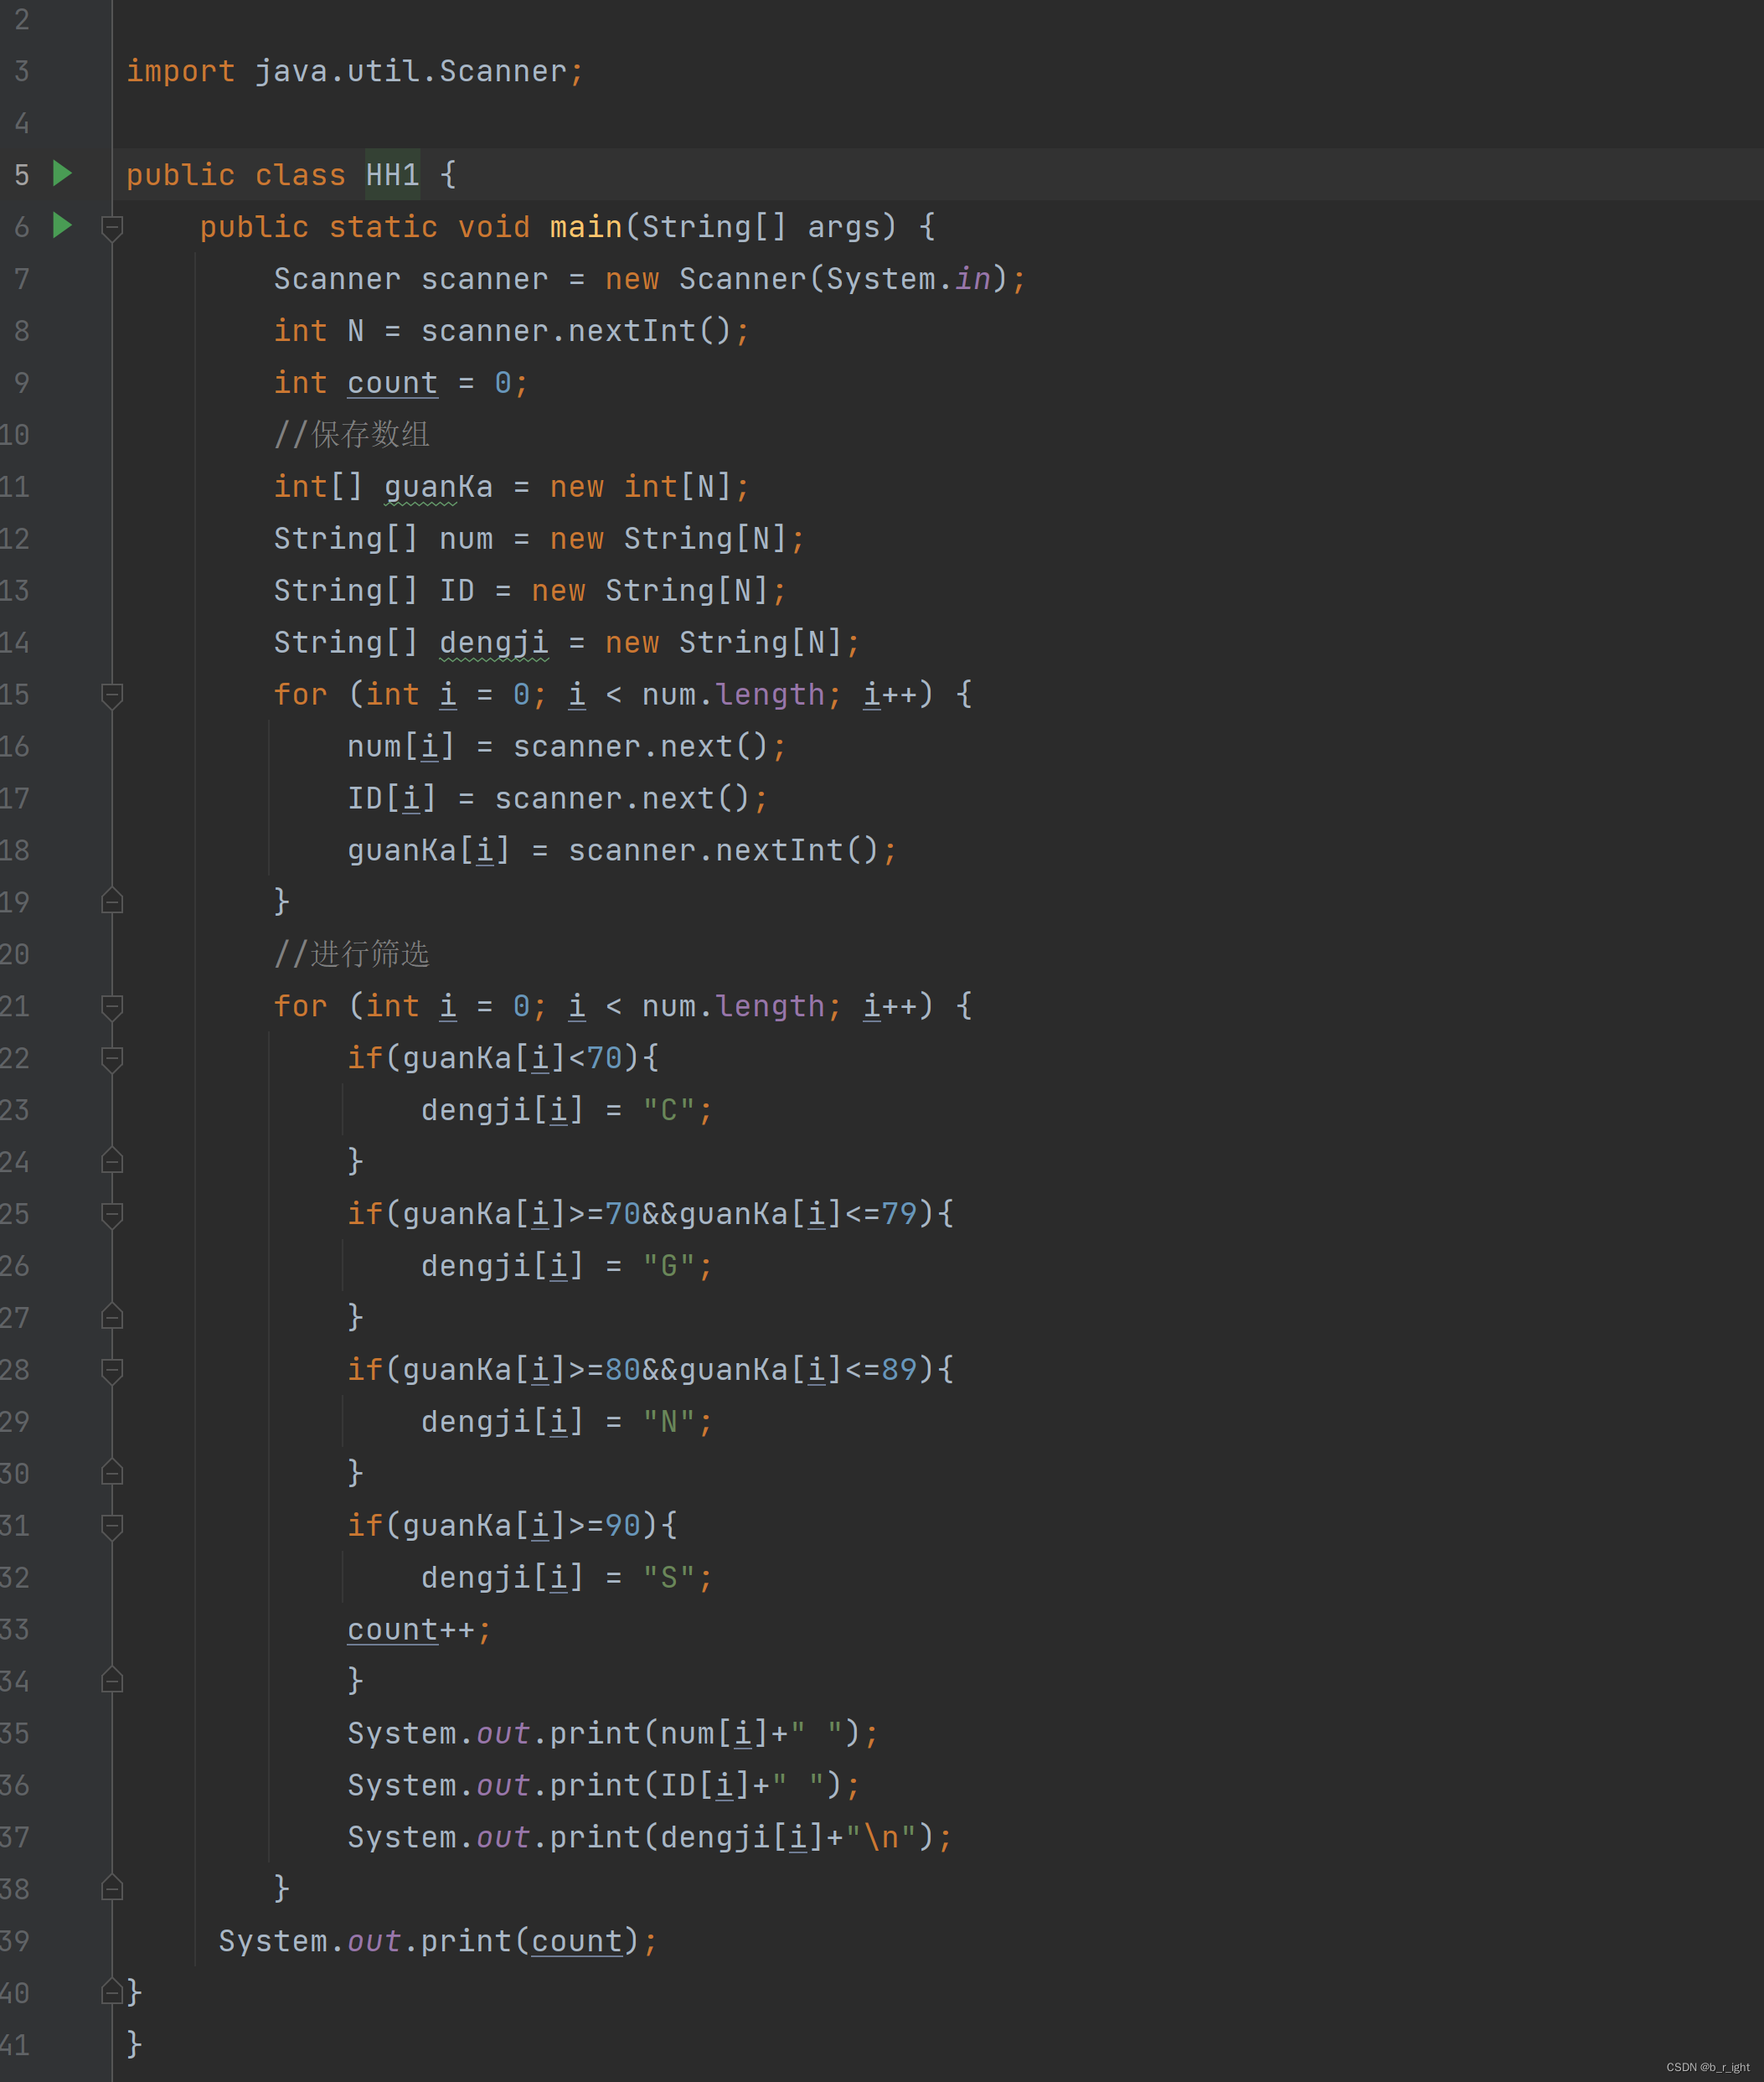
Task: Click fold end marker at line 30
Action: 112,1472
